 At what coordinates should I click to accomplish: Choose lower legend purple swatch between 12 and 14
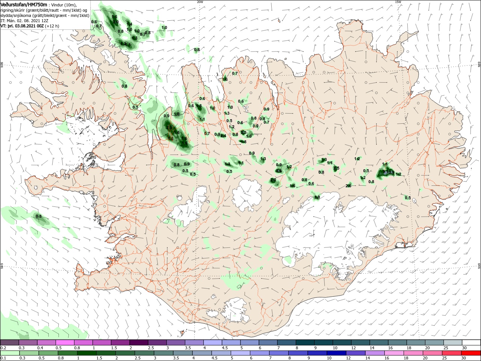coord(356,353)
